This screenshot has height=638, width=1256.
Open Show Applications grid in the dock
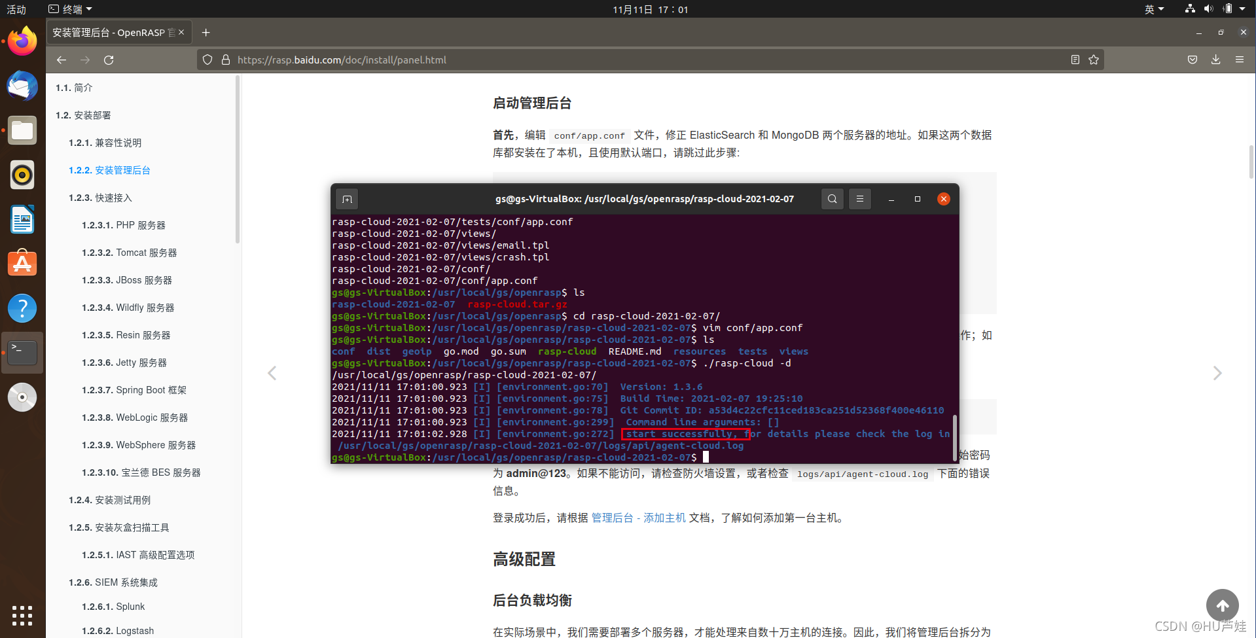point(22,615)
